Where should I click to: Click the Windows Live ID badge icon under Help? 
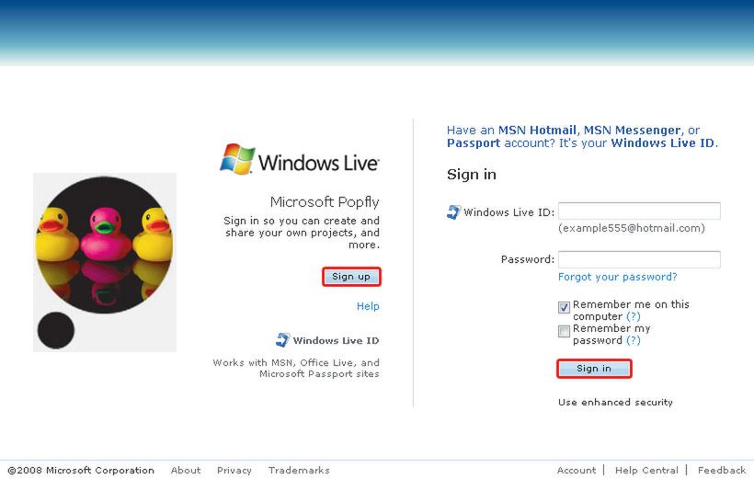pos(283,340)
